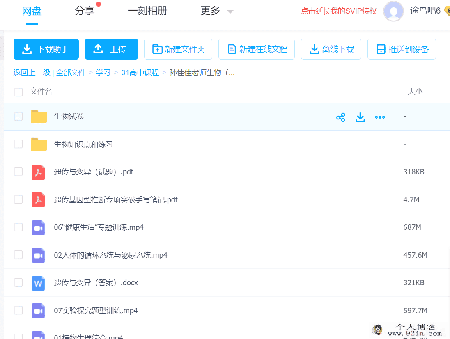Click the 生物知识点和练习 folder icon
The height and width of the screenshot is (339, 450).
pos(39,144)
